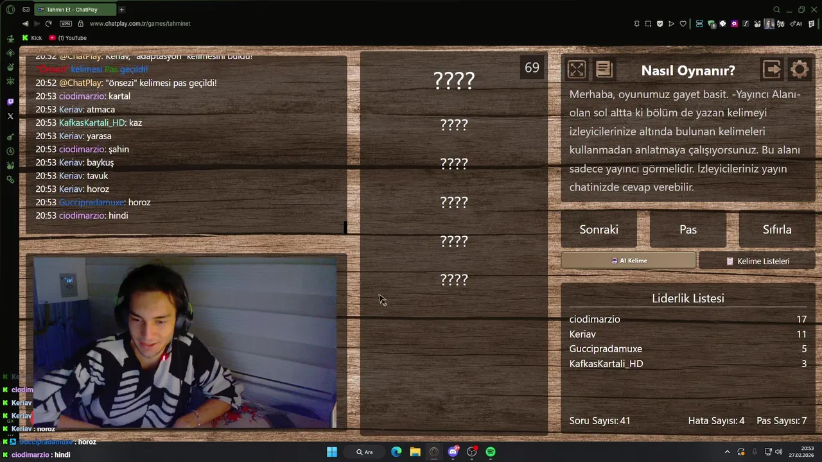Screen dimensions: 822x462
Task: Click the heart bookmark icon in toolbar
Action: click(683, 24)
